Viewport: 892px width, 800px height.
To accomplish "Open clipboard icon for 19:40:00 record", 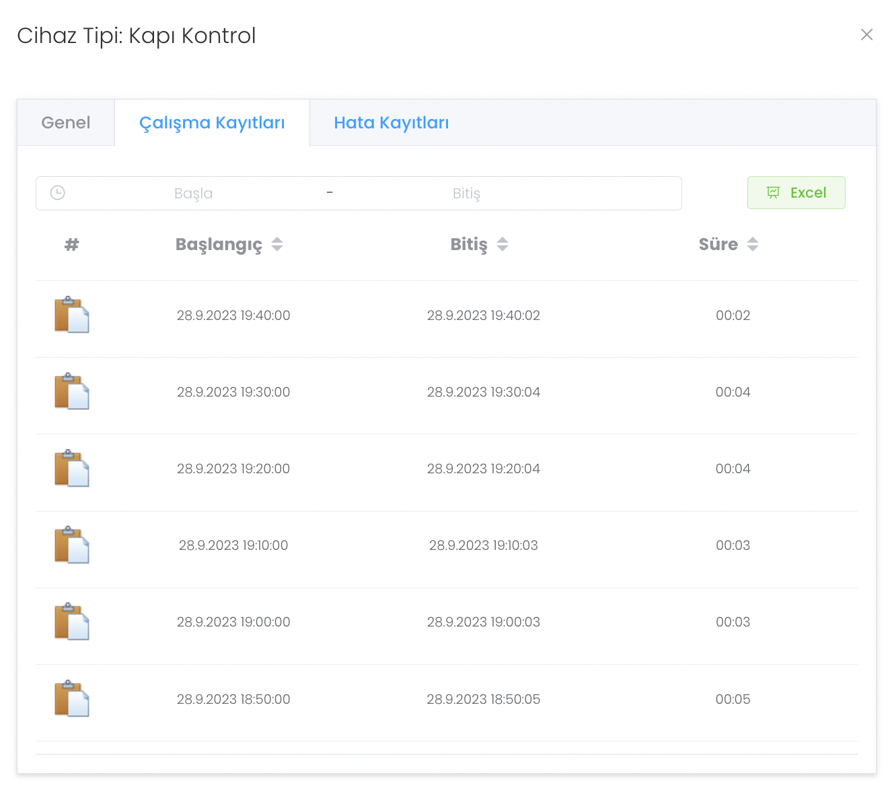I will 71,315.
